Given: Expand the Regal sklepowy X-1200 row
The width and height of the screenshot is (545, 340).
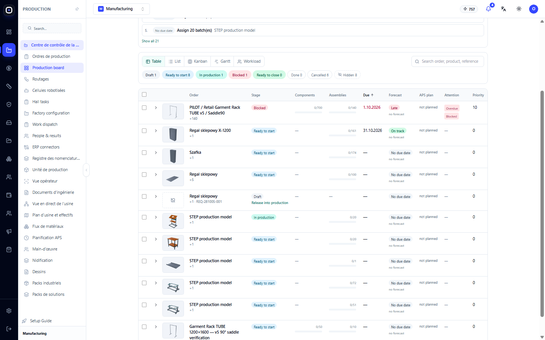Looking at the screenshot, I should (x=156, y=131).
